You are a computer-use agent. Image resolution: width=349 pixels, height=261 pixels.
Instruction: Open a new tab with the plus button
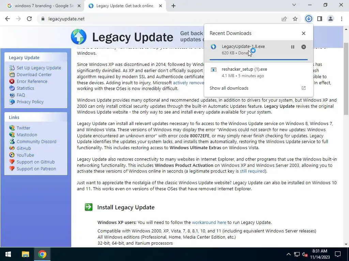173,6
